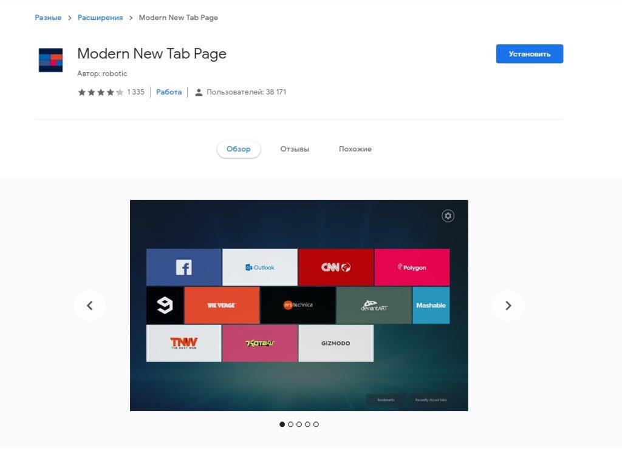
Task: Click the Mashable tile
Action: 431,305
